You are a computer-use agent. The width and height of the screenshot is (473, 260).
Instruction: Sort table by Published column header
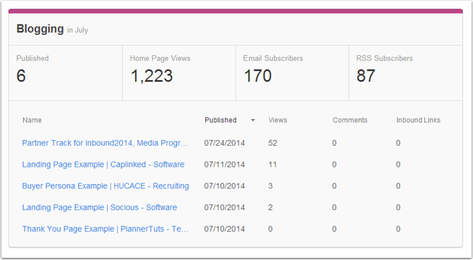221,120
